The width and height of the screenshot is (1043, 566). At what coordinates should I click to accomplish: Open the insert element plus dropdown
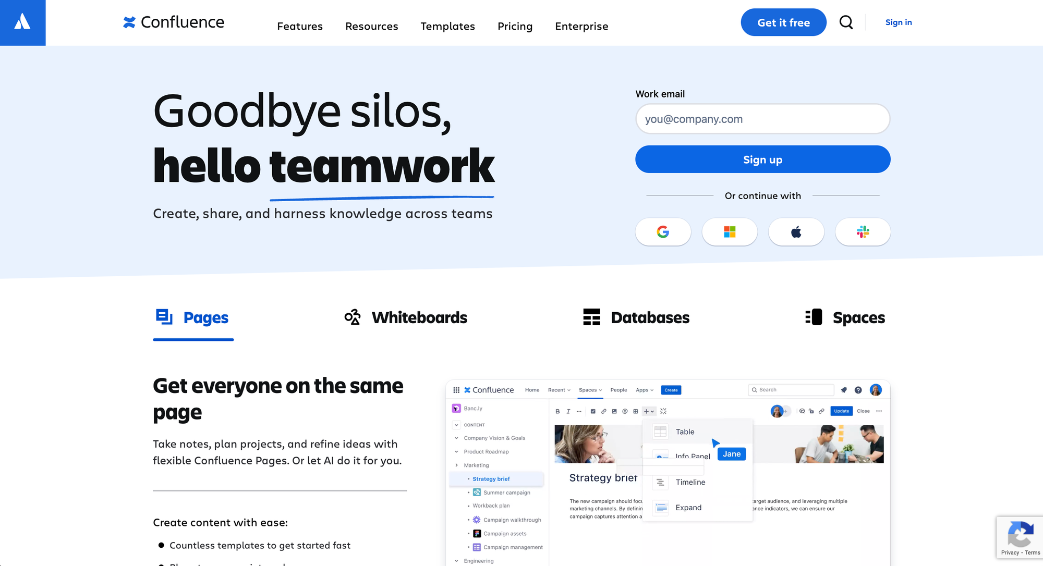click(x=648, y=411)
